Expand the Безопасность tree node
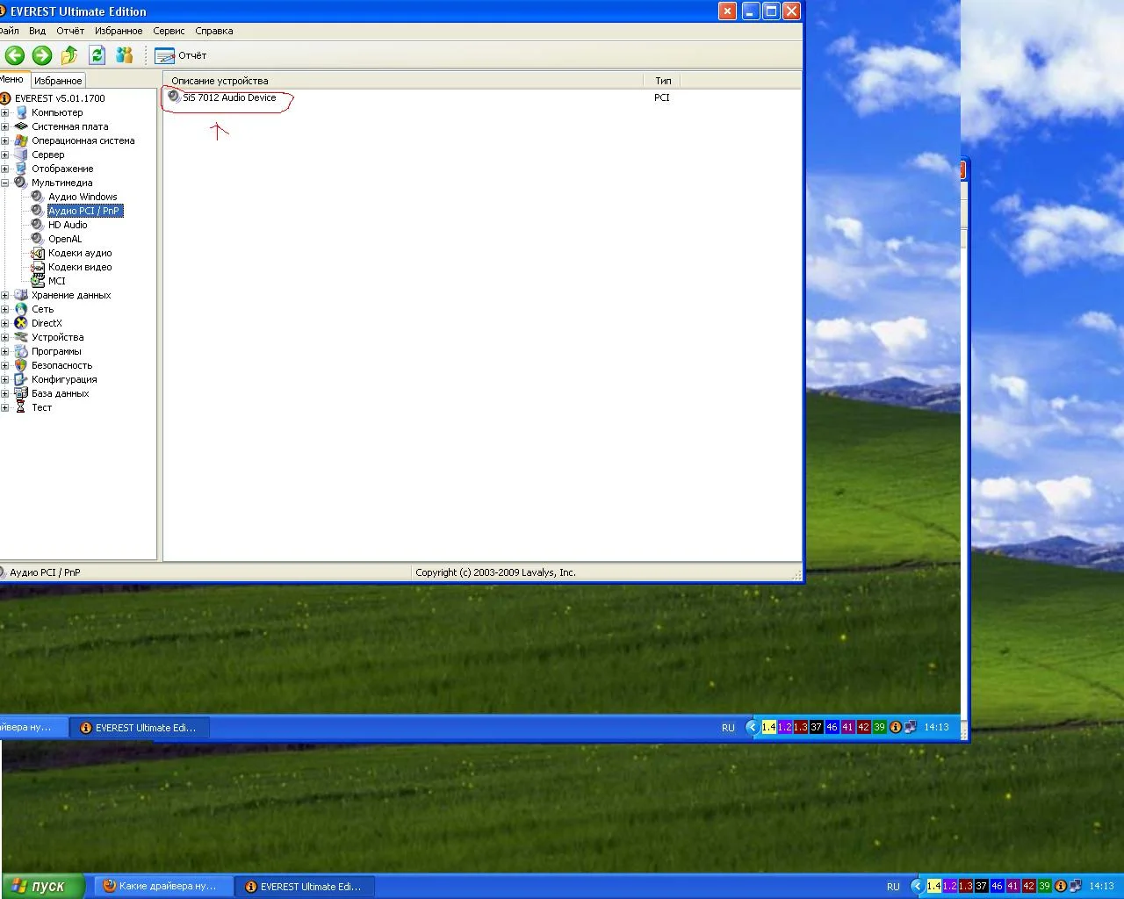 click(4, 365)
